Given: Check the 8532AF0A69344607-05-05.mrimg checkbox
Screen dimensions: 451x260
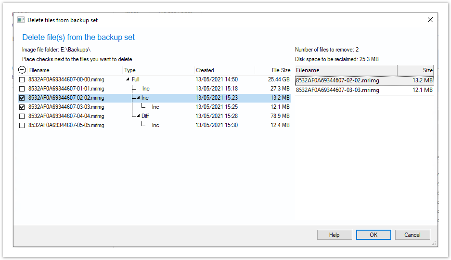Looking at the screenshot, I should point(22,126).
